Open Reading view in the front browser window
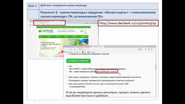Viewport: 185px width, 104px height. click(139, 49)
